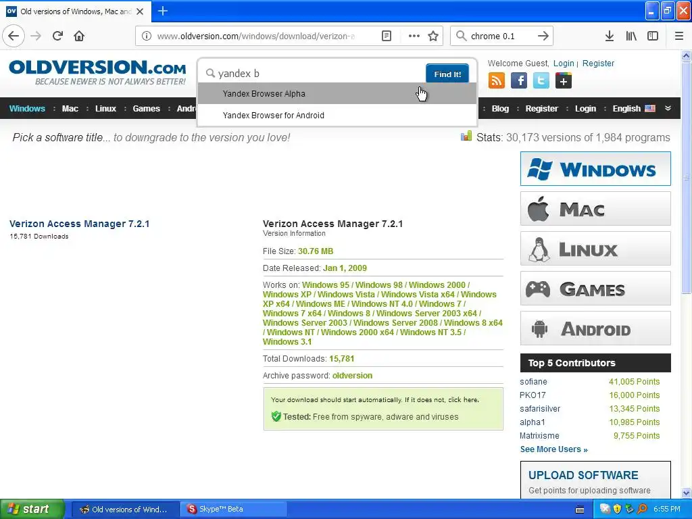The width and height of the screenshot is (692, 519).
Task: Open the Firefox hamburger menu
Action: click(679, 36)
